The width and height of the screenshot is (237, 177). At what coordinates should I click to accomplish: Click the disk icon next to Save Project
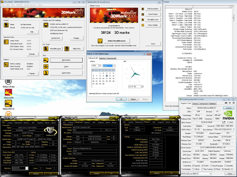click(143, 14)
